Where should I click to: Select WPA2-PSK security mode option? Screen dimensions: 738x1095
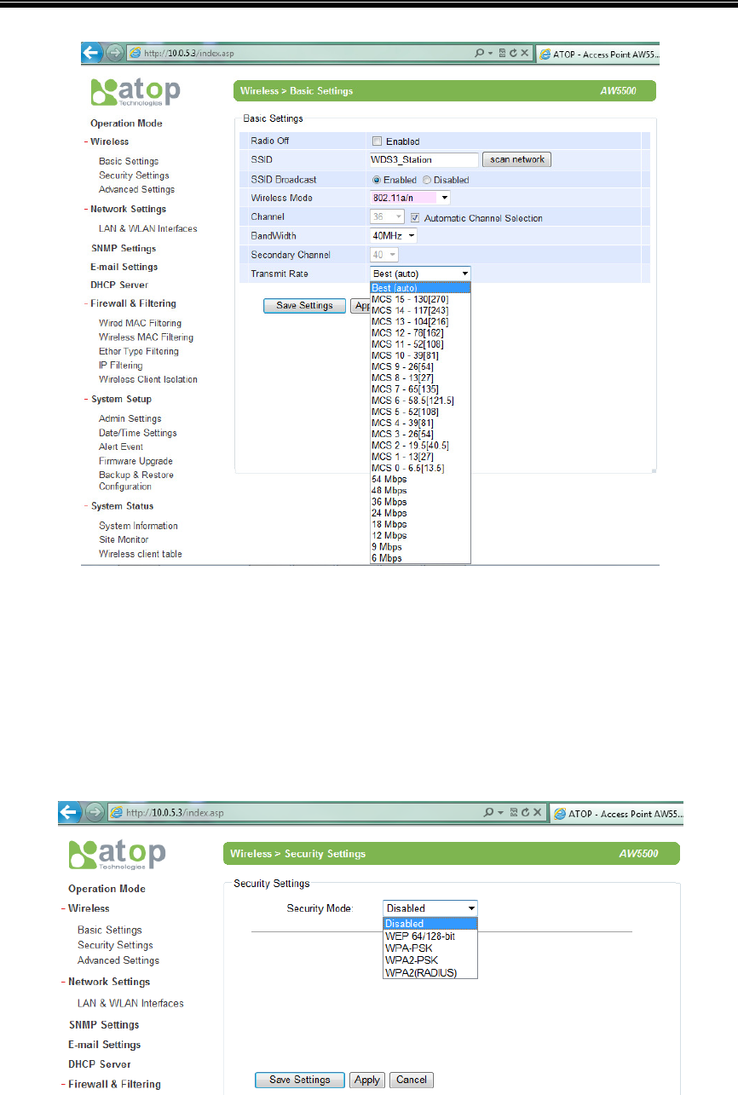click(430, 960)
